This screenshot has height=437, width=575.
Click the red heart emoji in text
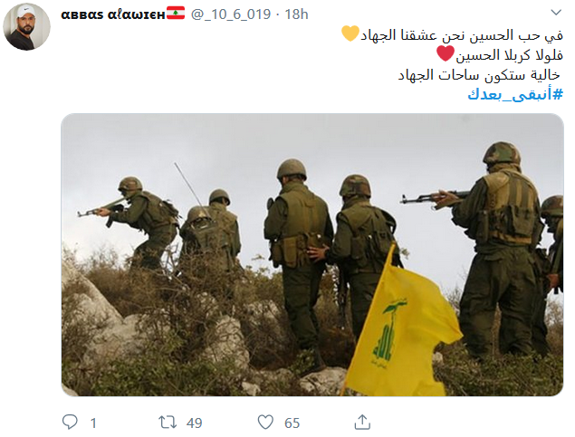[446, 53]
